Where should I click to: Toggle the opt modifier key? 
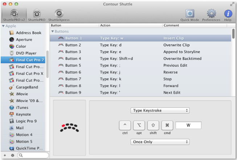coord(139,126)
